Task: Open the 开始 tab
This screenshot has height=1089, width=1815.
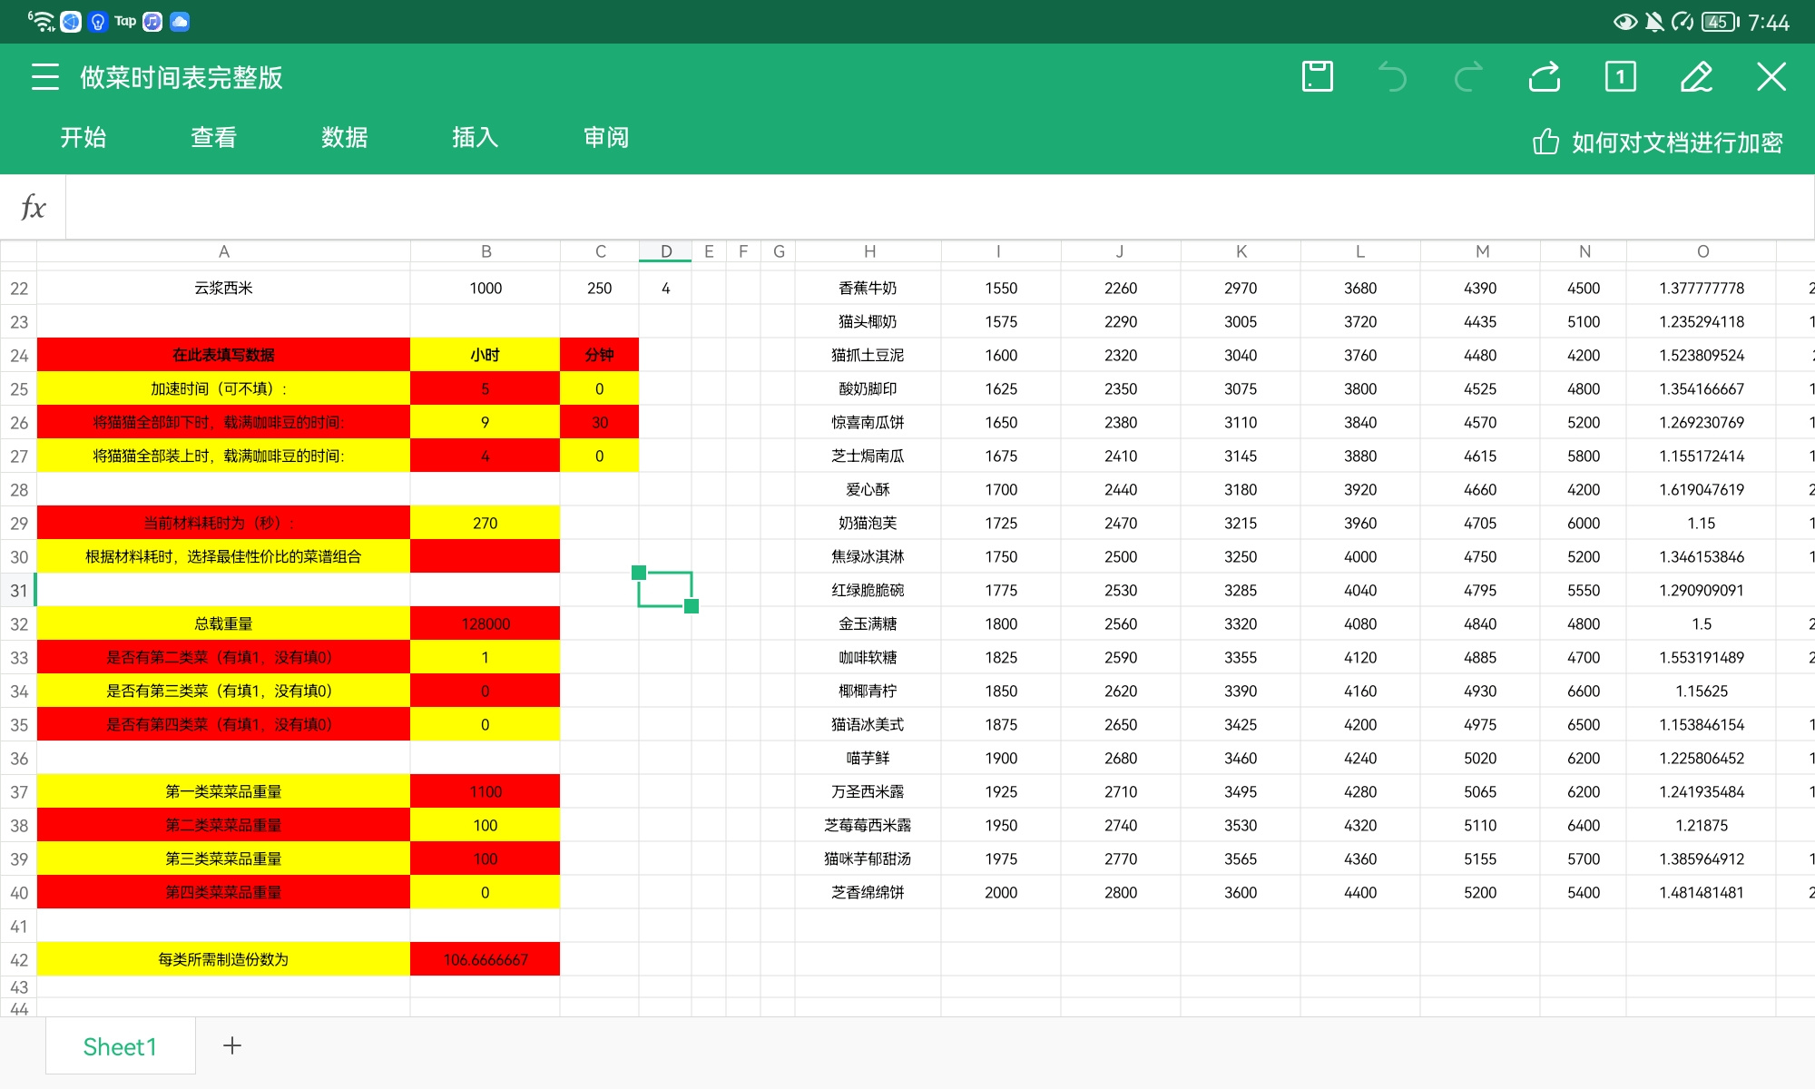Action: click(83, 138)
